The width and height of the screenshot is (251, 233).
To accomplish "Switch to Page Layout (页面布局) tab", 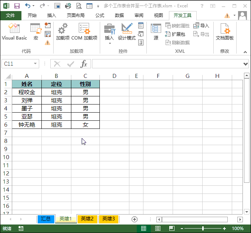I will (x=75, y=16).
